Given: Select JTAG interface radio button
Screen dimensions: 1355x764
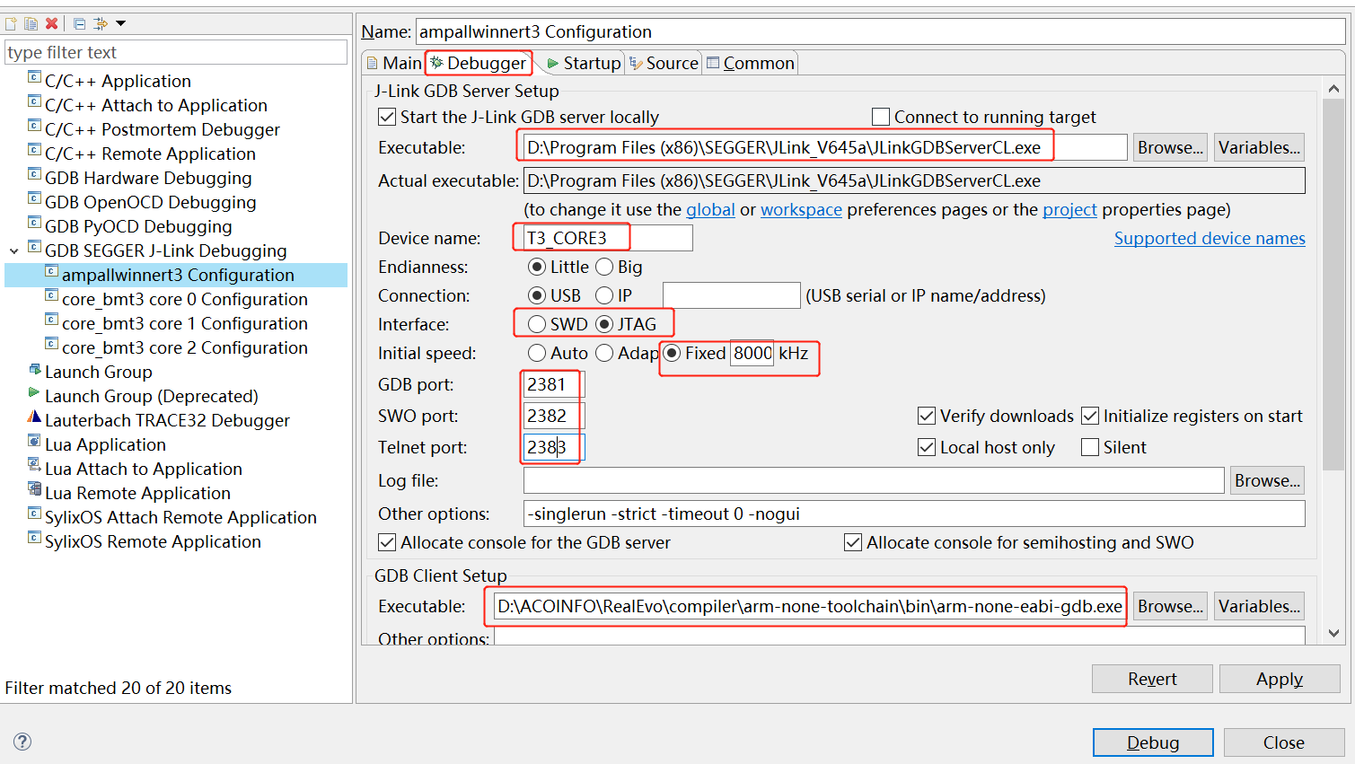Looking at the screenshot, I should [604, 324].
